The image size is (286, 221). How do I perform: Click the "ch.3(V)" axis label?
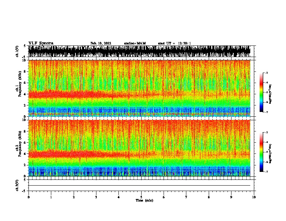[17, 185]
